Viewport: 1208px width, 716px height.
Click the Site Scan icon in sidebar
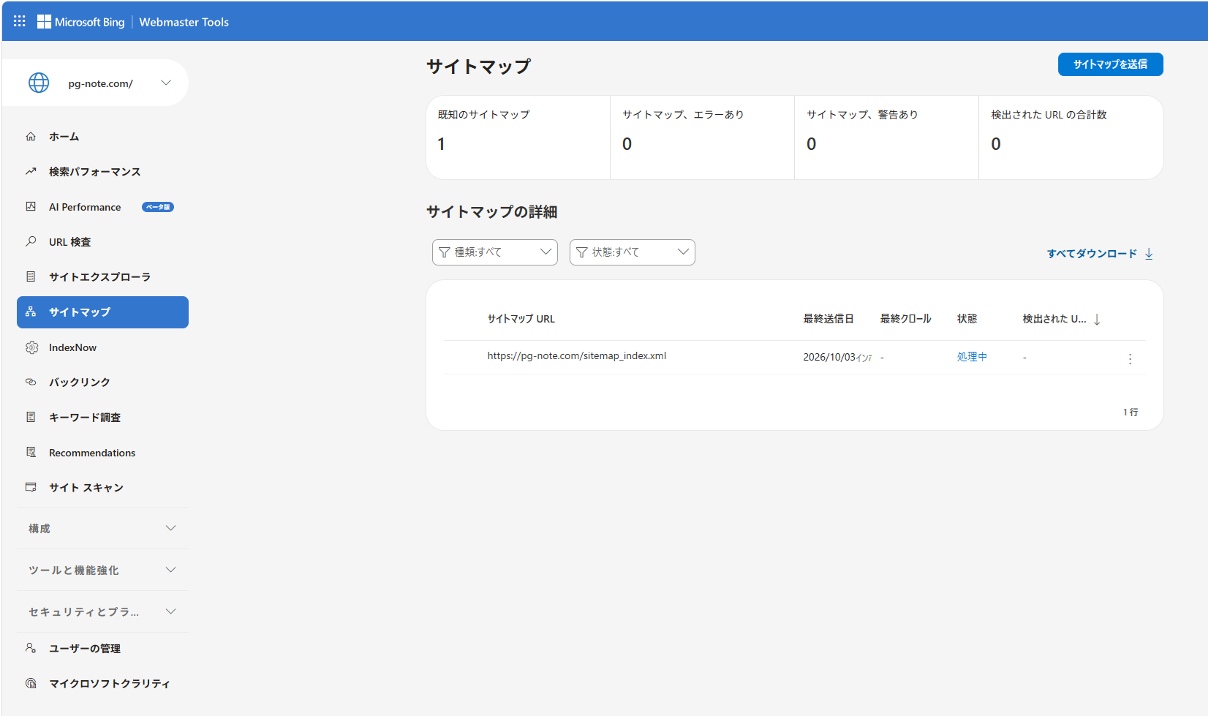(31, 487)
